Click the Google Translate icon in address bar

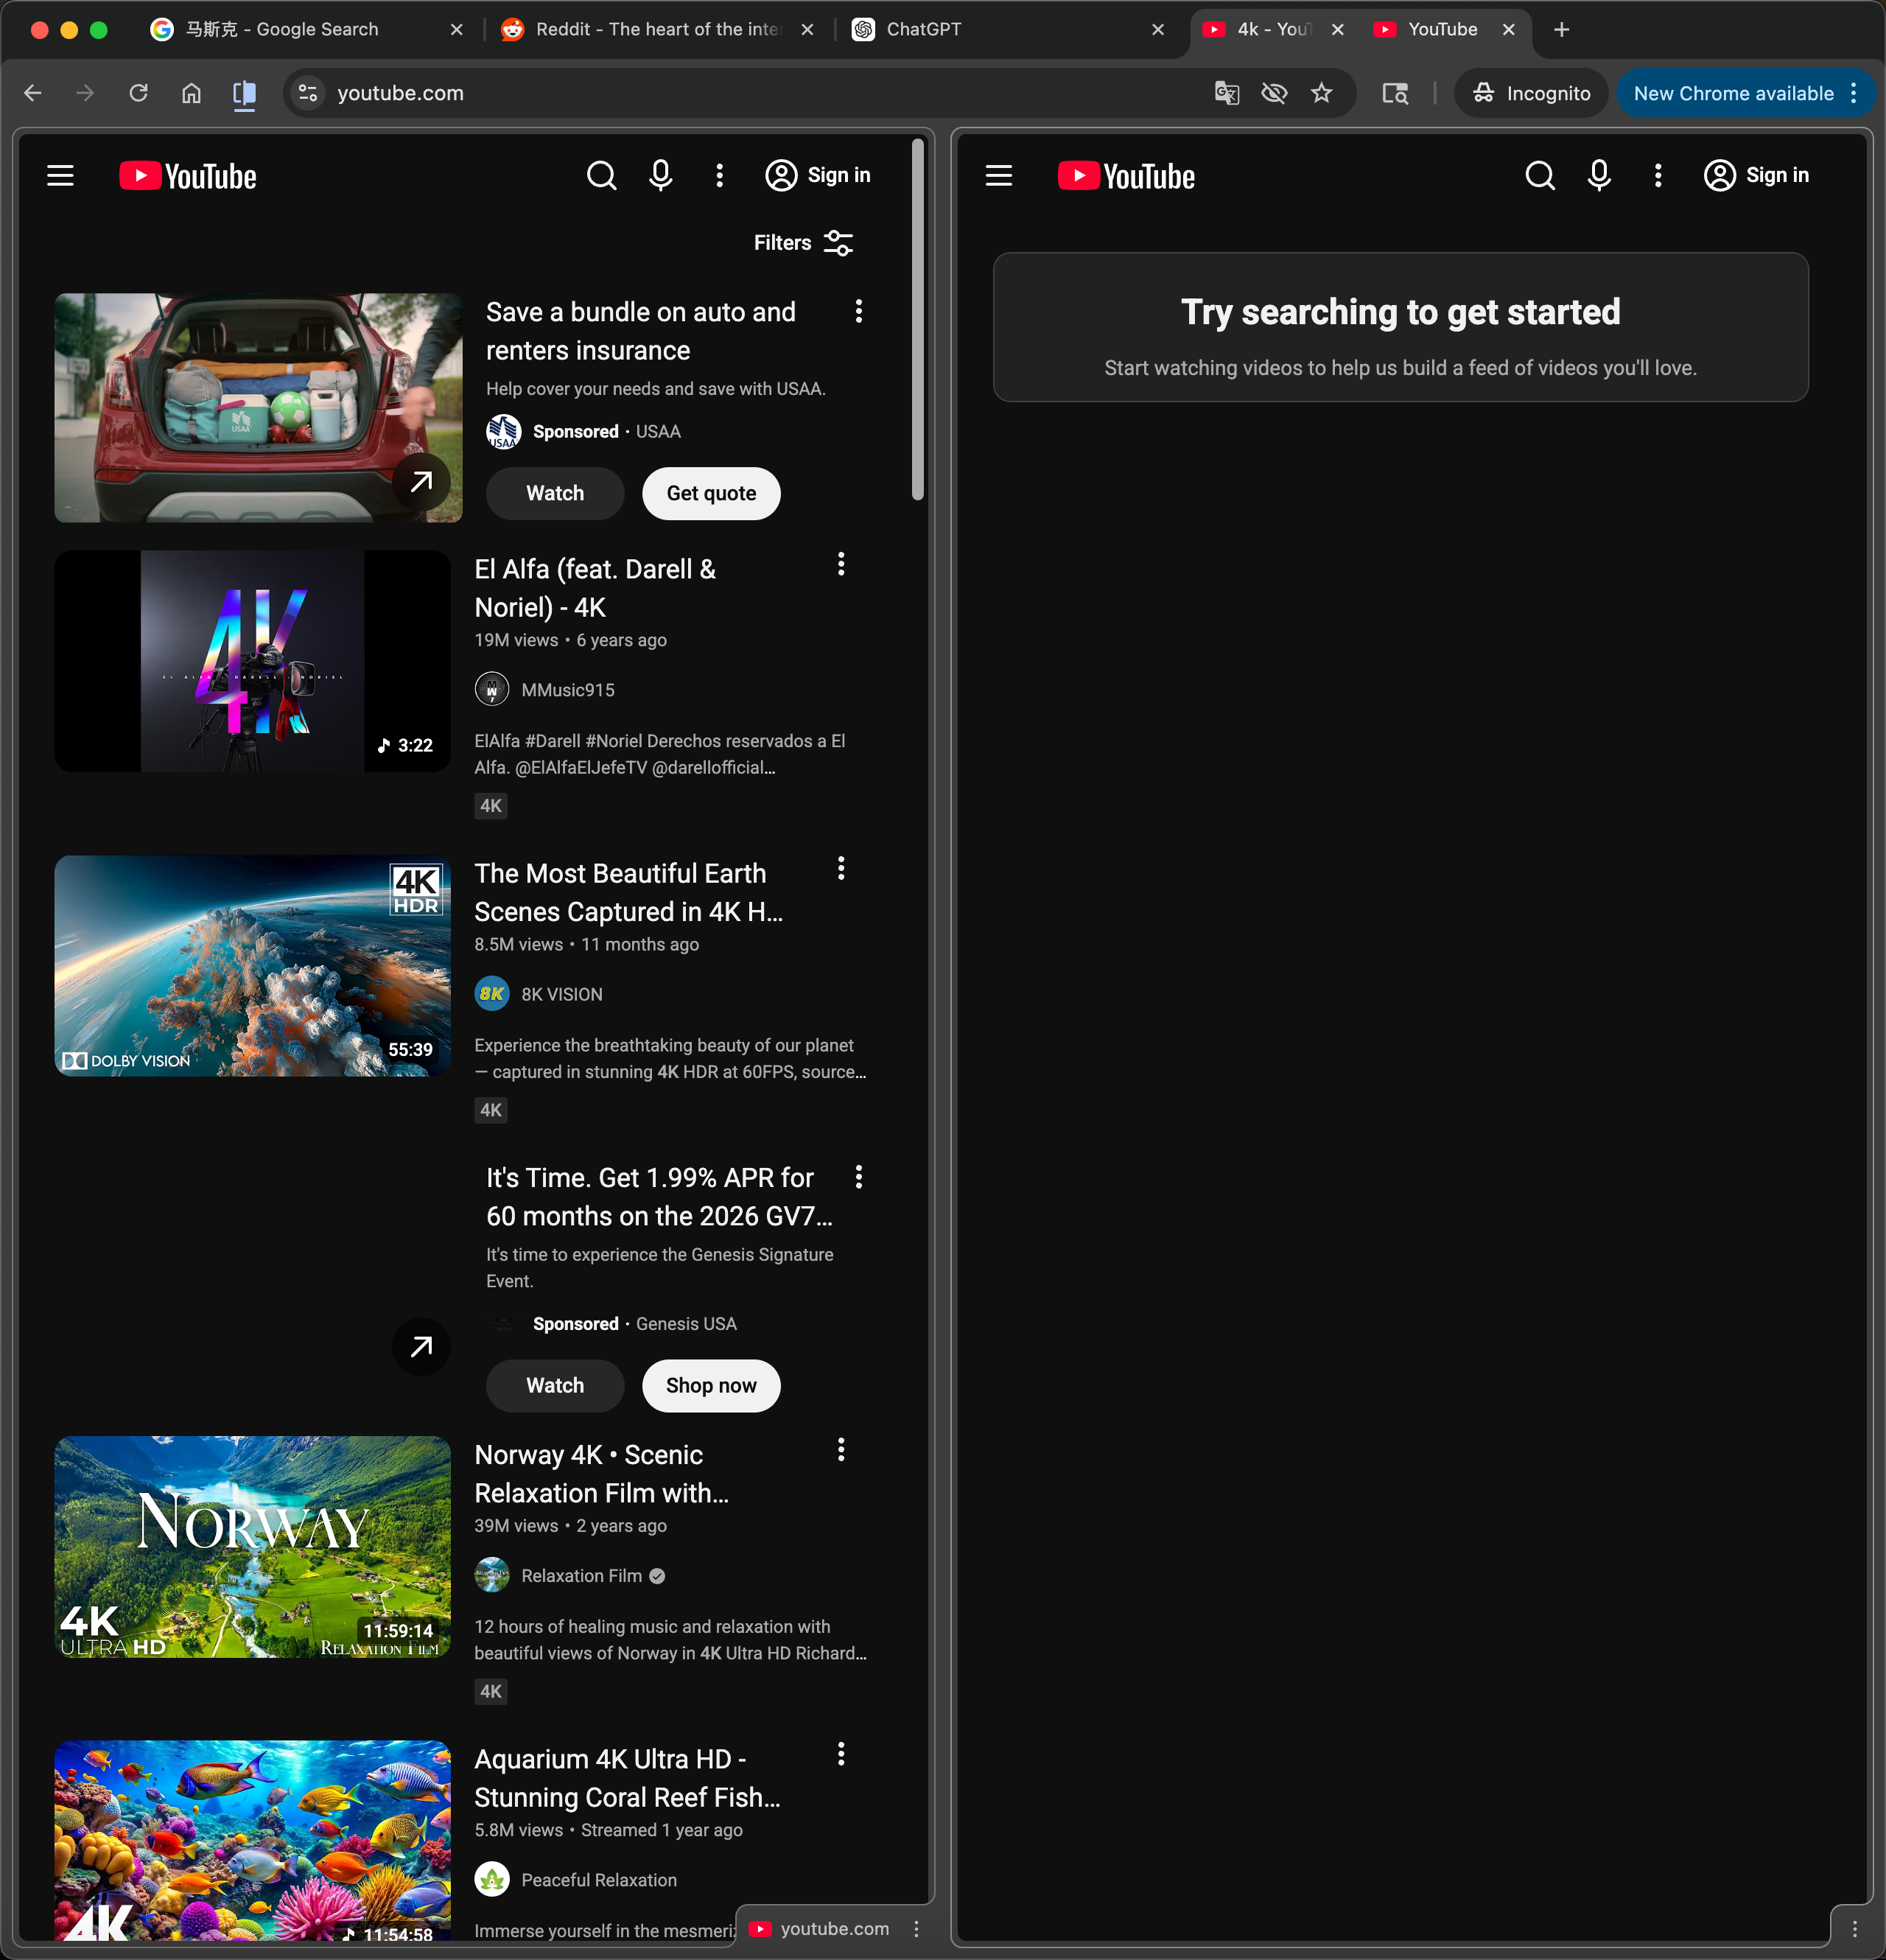[x=1227, y=94]
